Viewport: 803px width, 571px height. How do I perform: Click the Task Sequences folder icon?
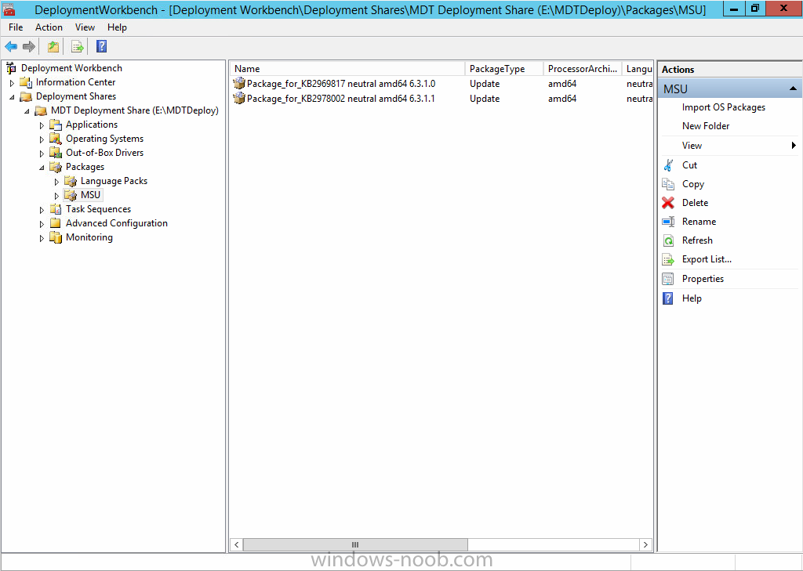pos(56,209)
